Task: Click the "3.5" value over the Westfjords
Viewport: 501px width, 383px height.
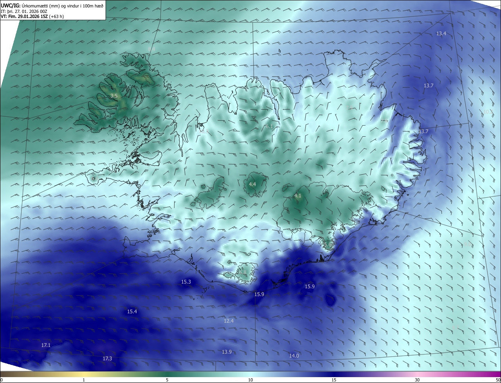Action: tap(114, 96)
